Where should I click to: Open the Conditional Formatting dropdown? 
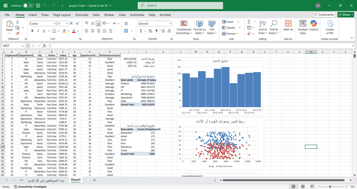click(184, 27)
